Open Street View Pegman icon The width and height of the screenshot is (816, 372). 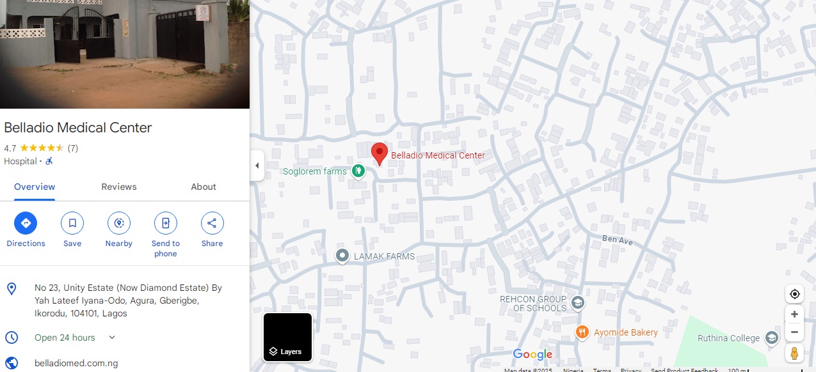(794, 353)
